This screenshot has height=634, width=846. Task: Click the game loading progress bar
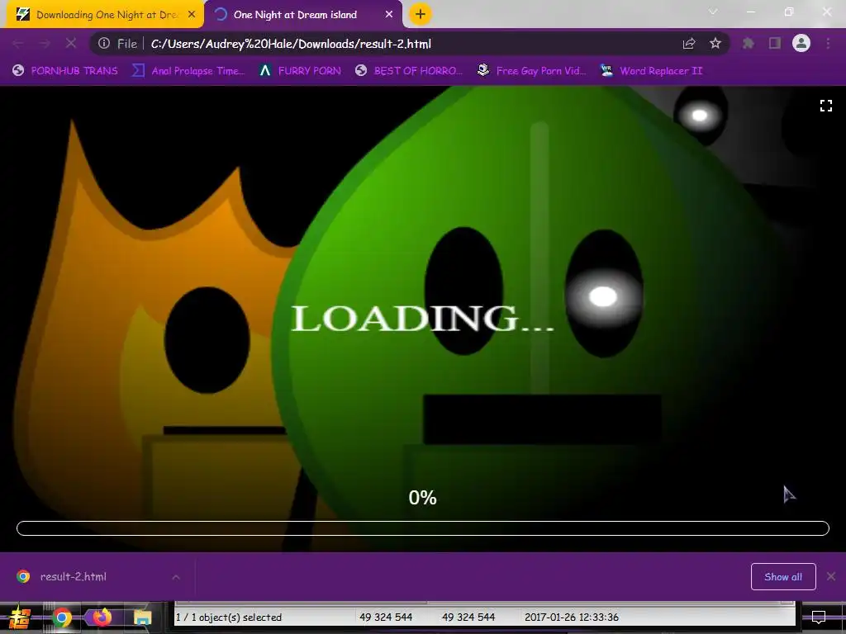point(423,528)
